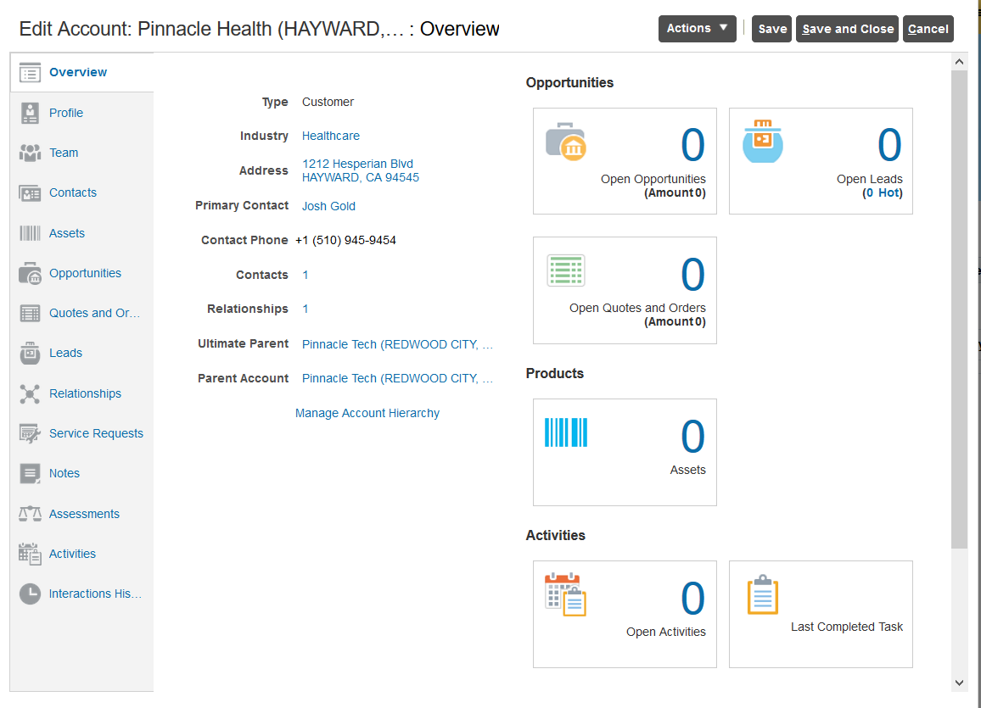Select the Assets barcode icon in sidebar

[30, 233]
